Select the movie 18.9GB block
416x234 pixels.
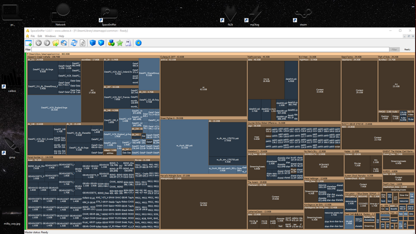(266, 80)
